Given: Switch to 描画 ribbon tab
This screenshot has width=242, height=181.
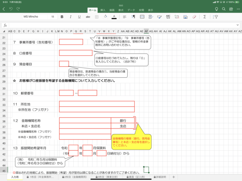Looking at the screenshot, I should point(112,10).
